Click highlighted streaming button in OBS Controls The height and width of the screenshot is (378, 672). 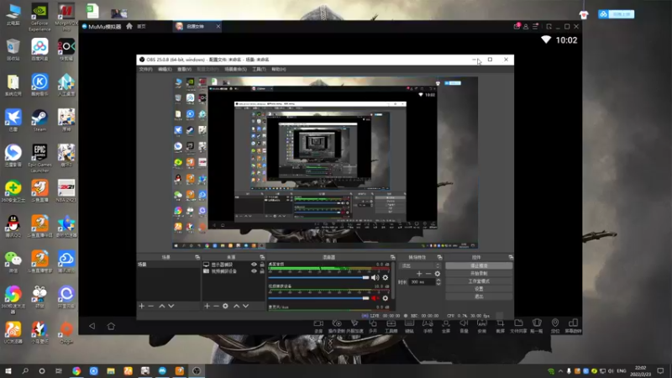pos(479,265)
